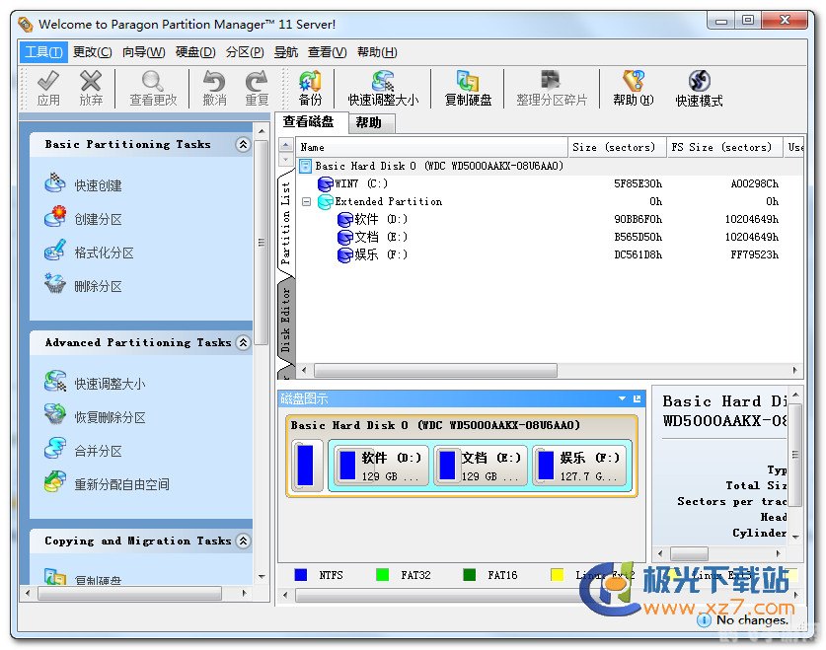
Task: Open the 备份 backup tool on the toolbar
Action: pyautogui.click(x=309, y=86)
